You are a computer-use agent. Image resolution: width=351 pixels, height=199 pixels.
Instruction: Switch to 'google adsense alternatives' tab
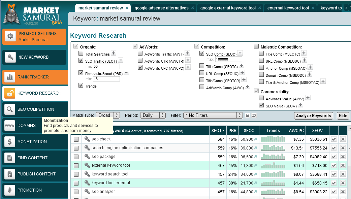coord(161,8)
